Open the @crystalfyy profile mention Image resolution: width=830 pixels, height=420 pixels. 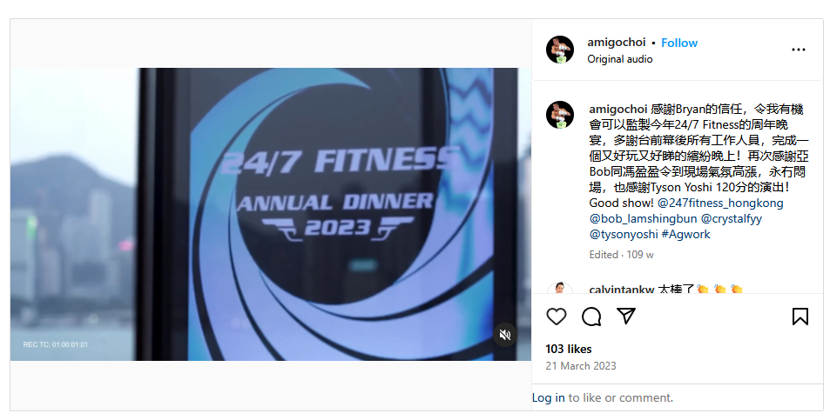(732, 218)
